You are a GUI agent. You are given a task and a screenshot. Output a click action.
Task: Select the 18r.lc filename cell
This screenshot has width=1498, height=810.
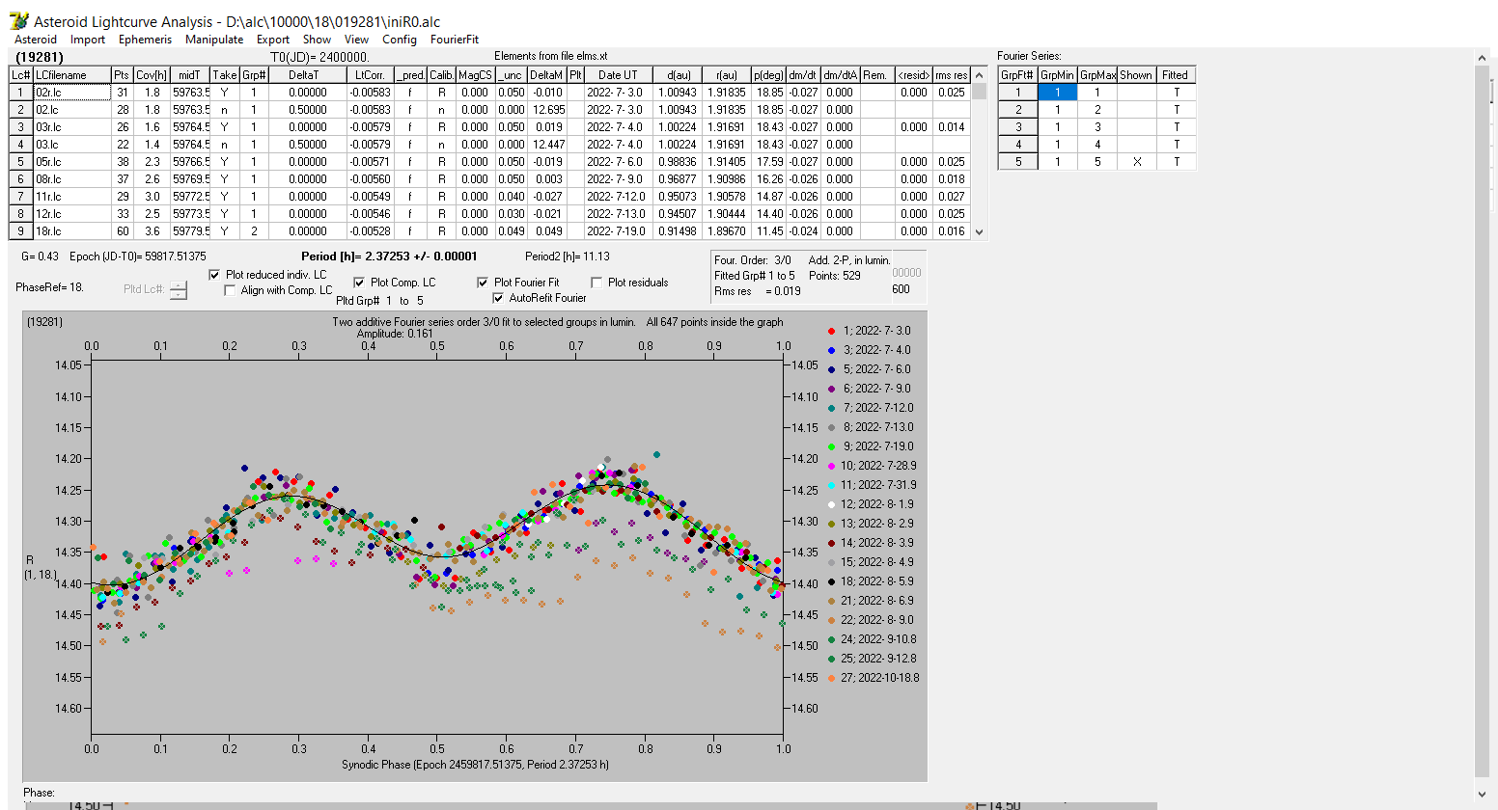click(x=72, y=231)
